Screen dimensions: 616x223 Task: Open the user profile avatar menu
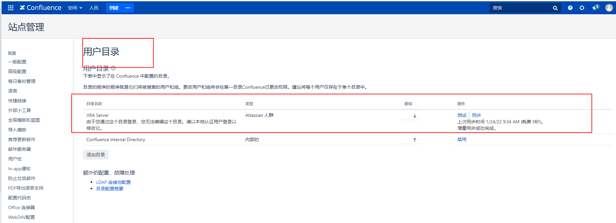[609, 8]
